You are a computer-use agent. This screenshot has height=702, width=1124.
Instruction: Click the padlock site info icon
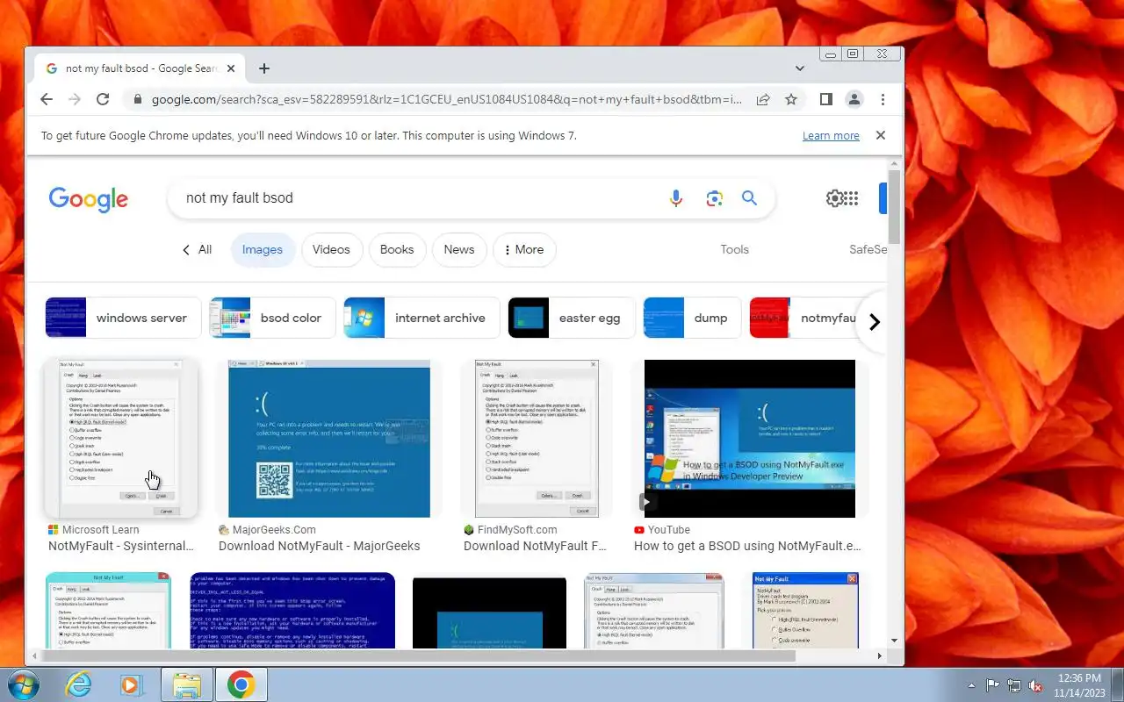(x=137, y=99)
